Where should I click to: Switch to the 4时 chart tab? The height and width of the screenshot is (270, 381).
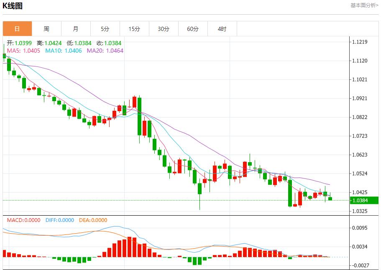[222, 29]
